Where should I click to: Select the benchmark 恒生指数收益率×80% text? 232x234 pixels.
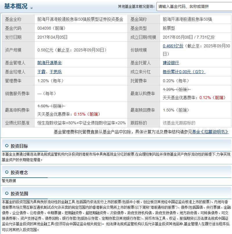57,123
